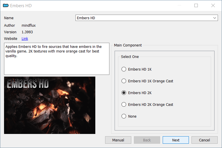
Task: Close the Embers HD installer window
Action: [213, 5]
